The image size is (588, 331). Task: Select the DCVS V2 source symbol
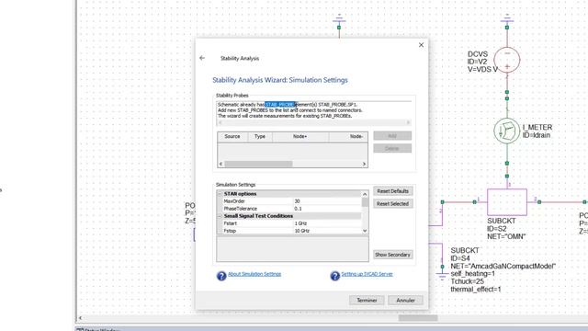(507, 60)
